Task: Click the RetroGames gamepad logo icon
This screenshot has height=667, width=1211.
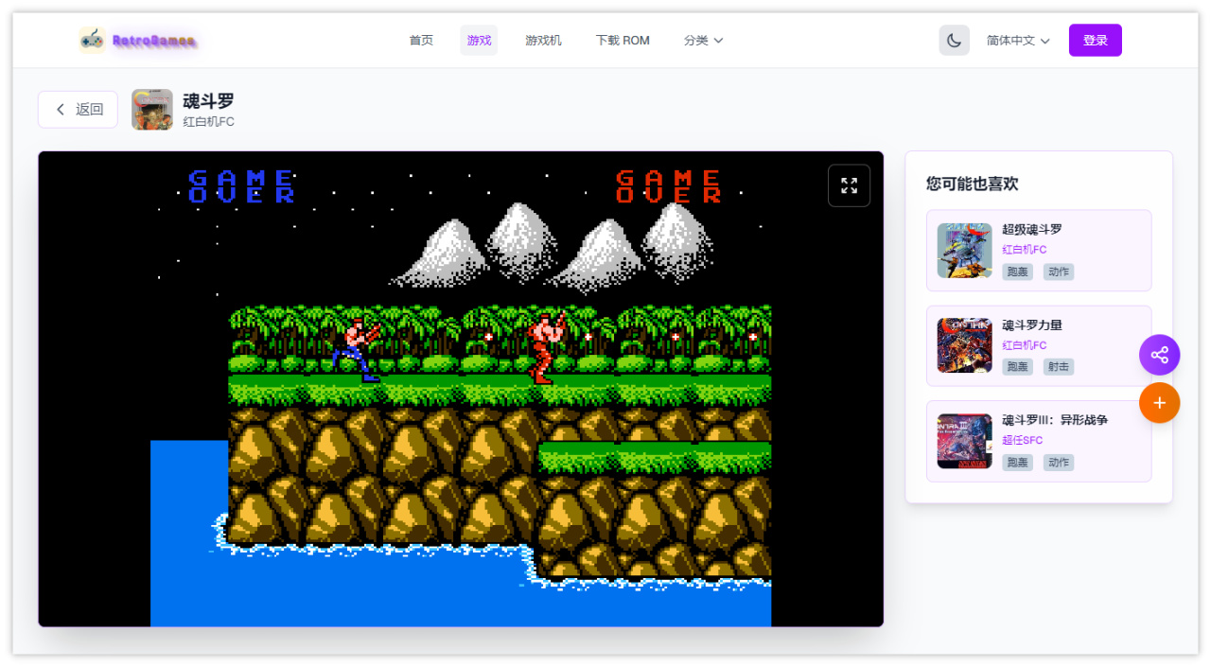Action: (92, 40)
